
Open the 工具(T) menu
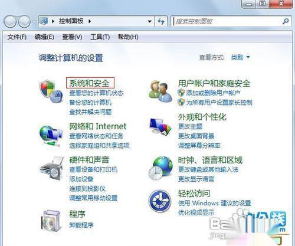(x=100, y=37)
